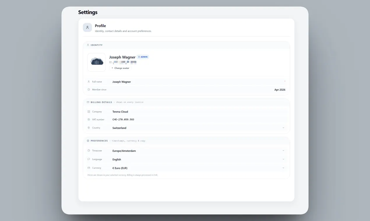Click the Settings page heading
370x221 pixels.
coord(88,12)
